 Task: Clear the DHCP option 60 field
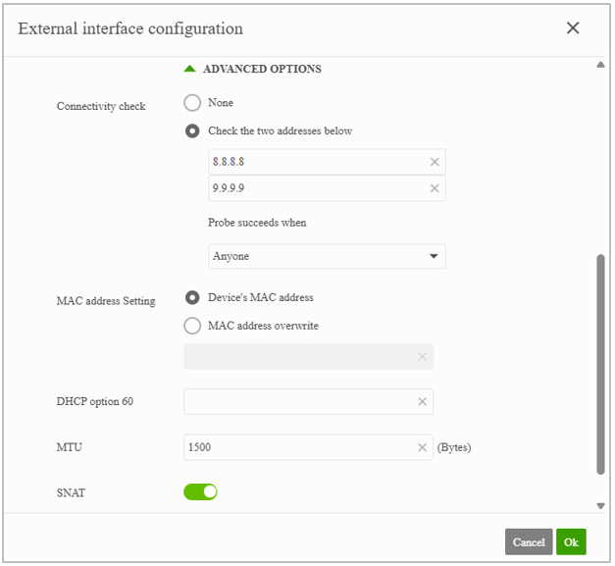(x=422, y=401)
